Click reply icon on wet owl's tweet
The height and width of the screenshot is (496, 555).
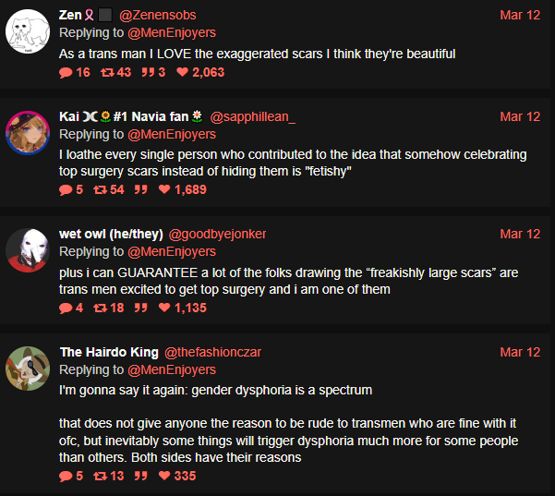coord(65,308)
